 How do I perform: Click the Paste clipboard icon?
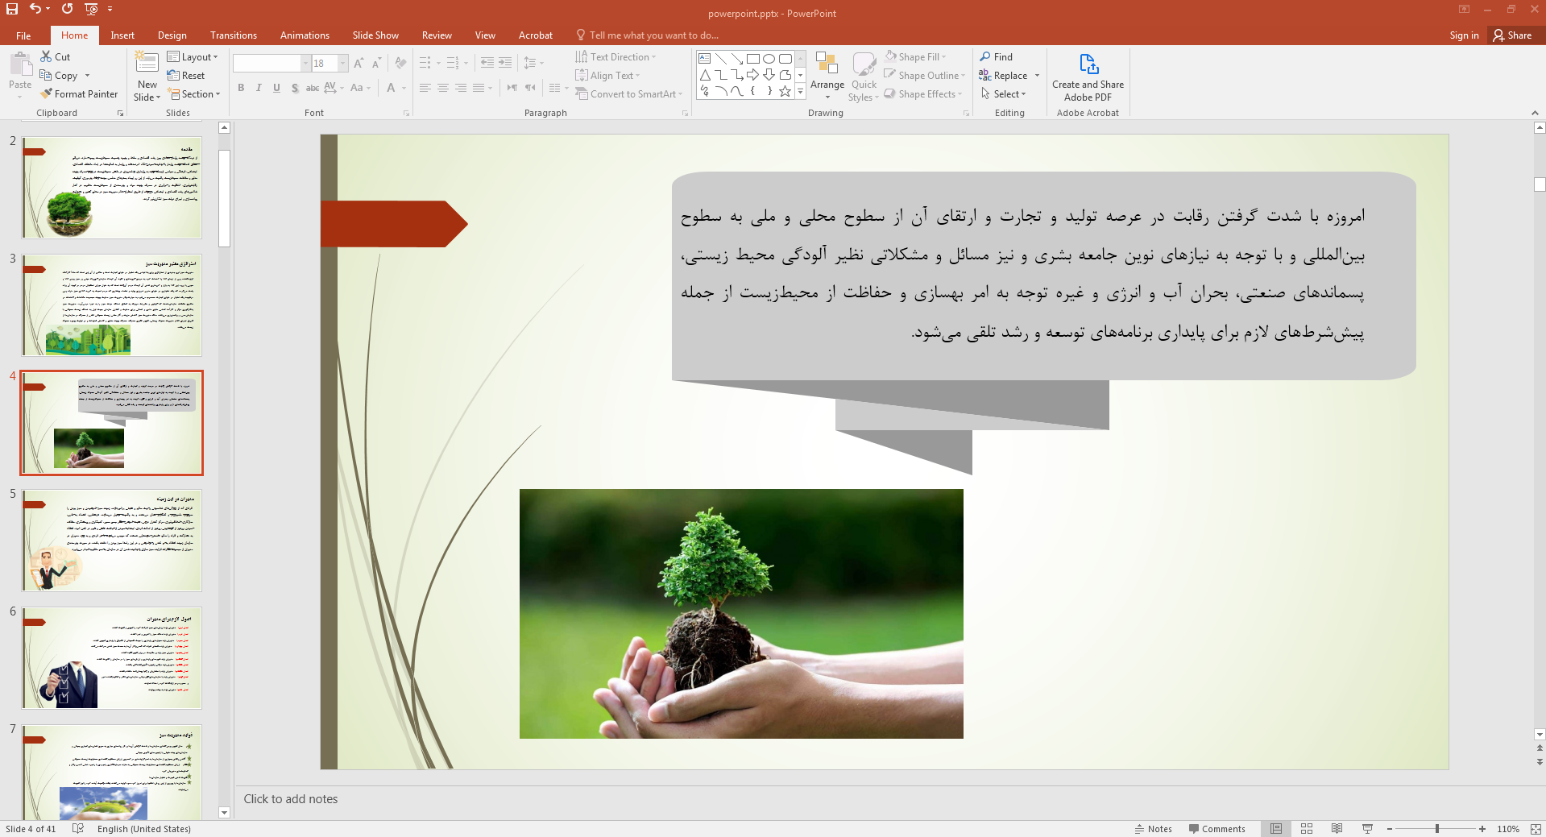pyautogui.click(x=20, y=63)
